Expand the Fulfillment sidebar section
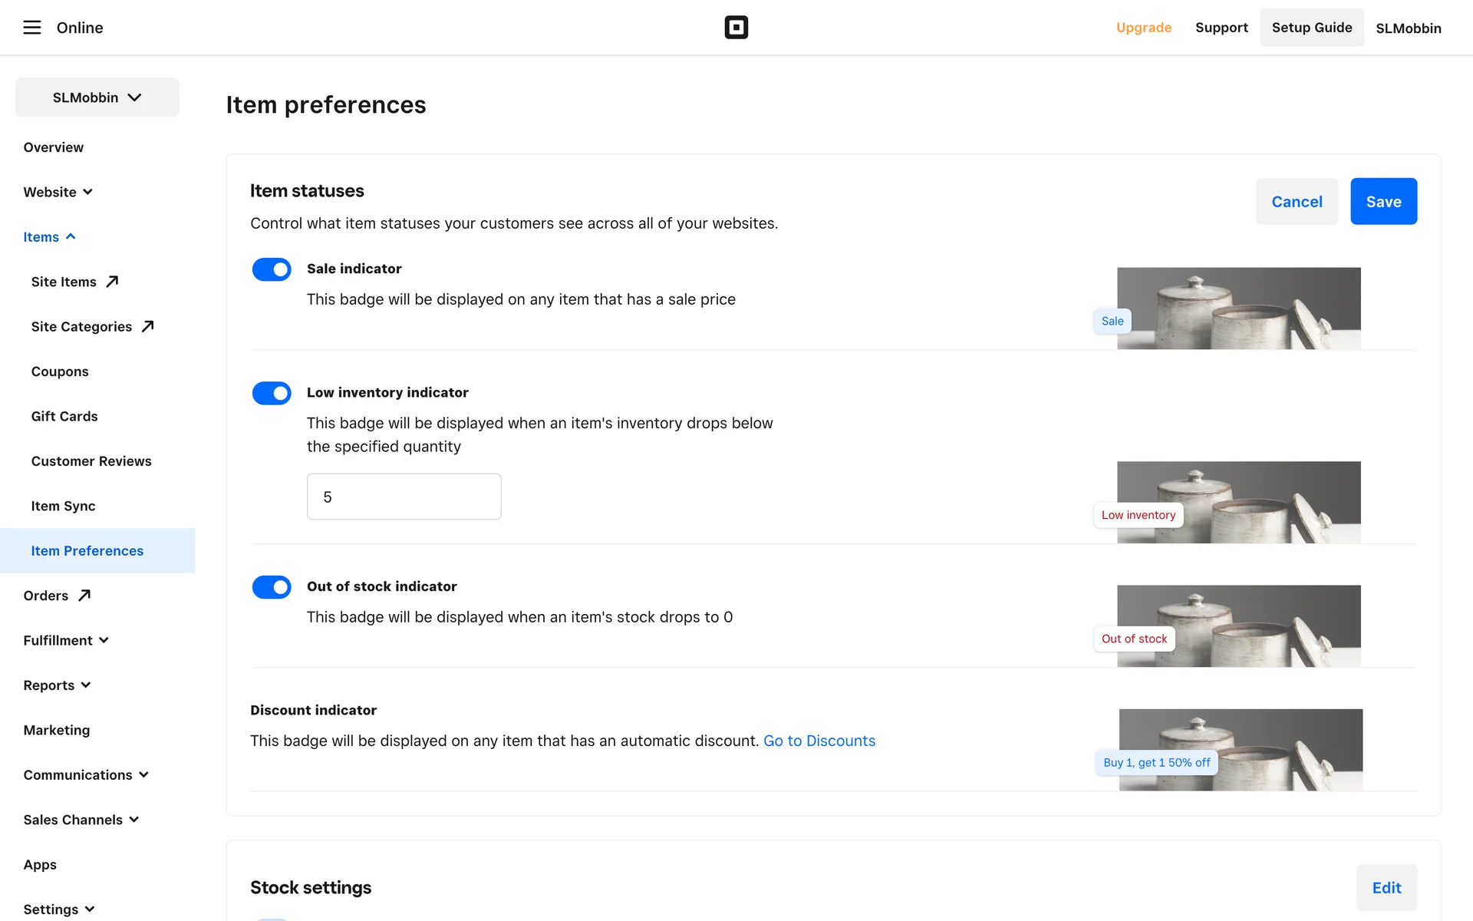 tap(66, 640)
